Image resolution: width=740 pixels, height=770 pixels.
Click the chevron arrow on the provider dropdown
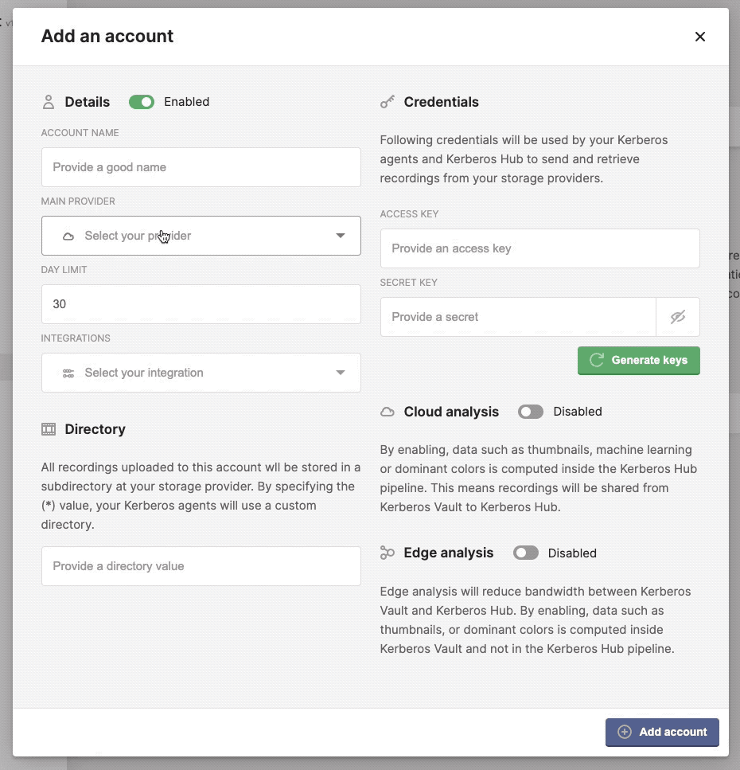[341, 236]
